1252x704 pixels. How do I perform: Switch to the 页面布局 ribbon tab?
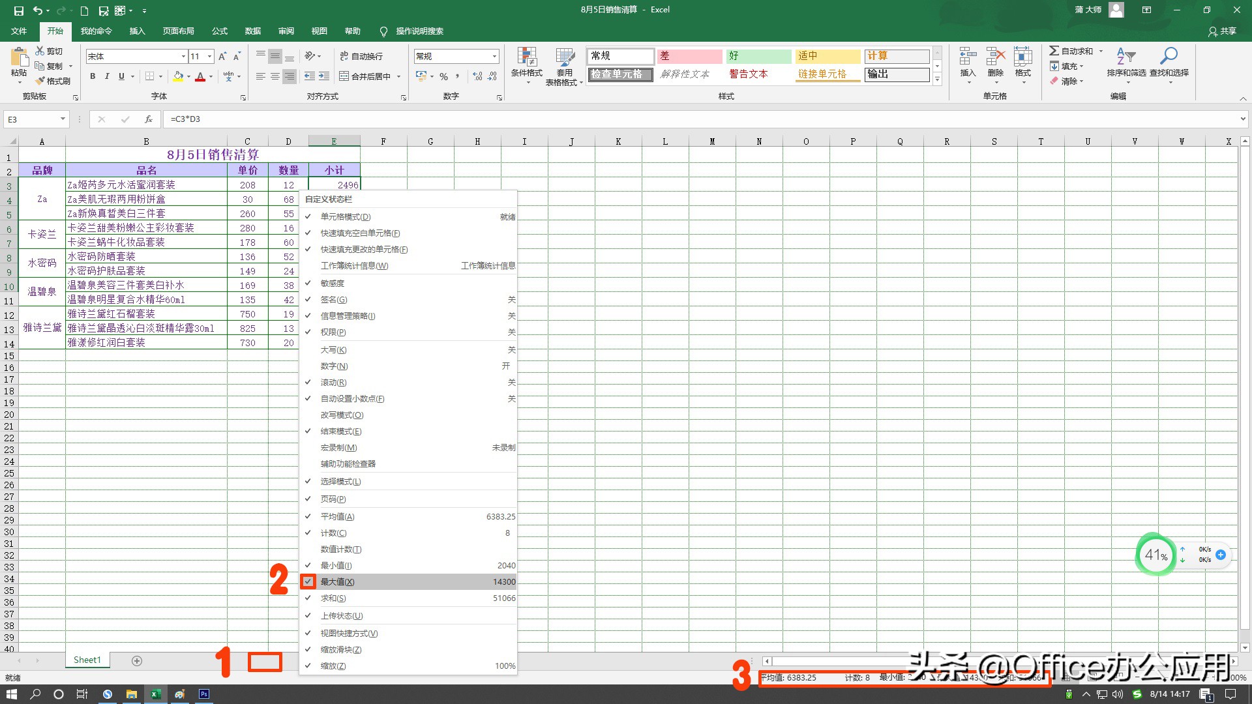coord(179,31)
